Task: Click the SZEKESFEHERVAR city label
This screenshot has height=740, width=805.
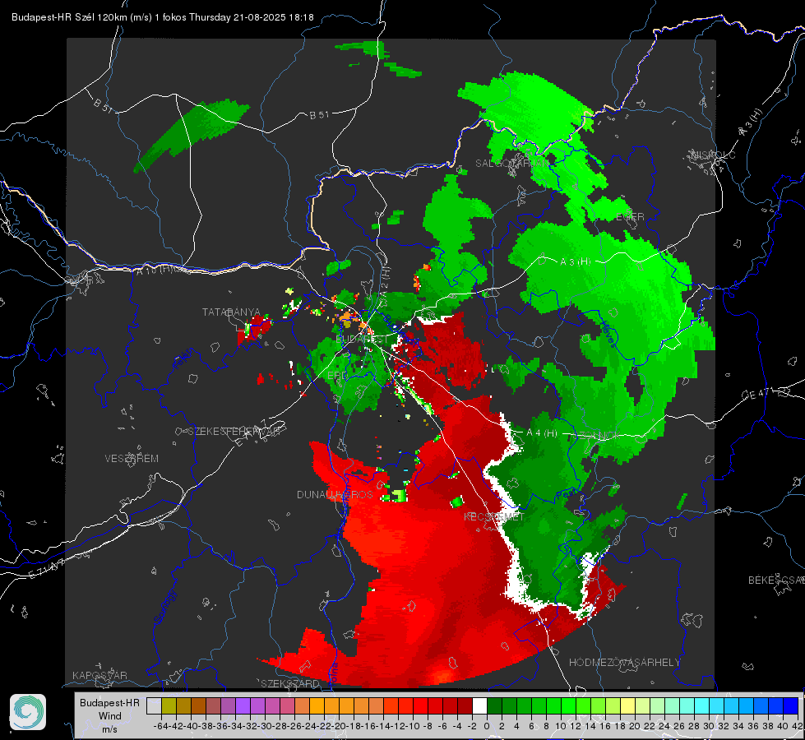Action: click(236, 432)
